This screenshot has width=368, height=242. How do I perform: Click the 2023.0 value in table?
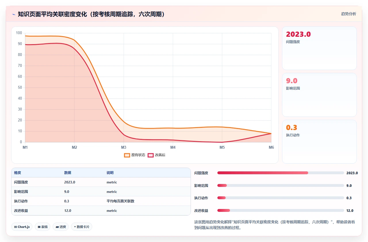coord(70,182)
